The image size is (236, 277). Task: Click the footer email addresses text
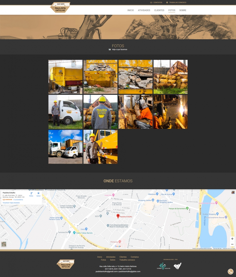tap(118, 272)
